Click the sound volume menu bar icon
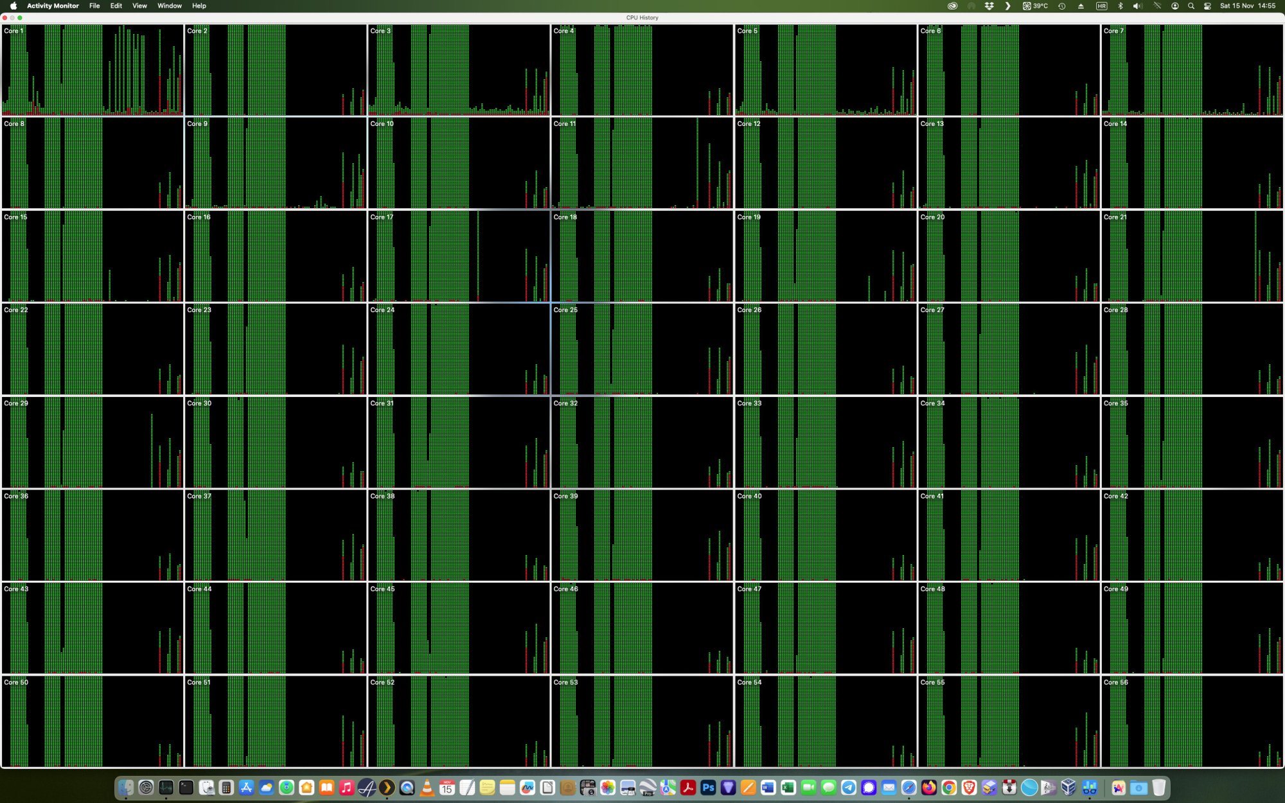1285x803 pixels. (1137, 6)
